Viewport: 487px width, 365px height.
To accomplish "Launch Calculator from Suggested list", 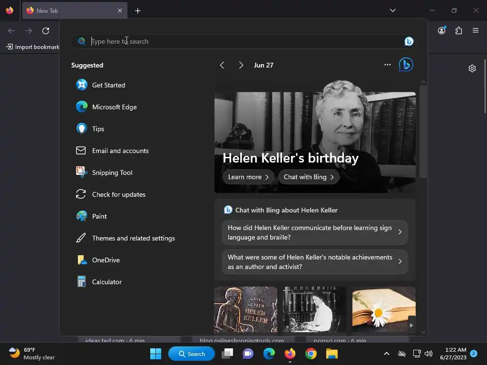I will pyautogui.click(x=99, y=282).
